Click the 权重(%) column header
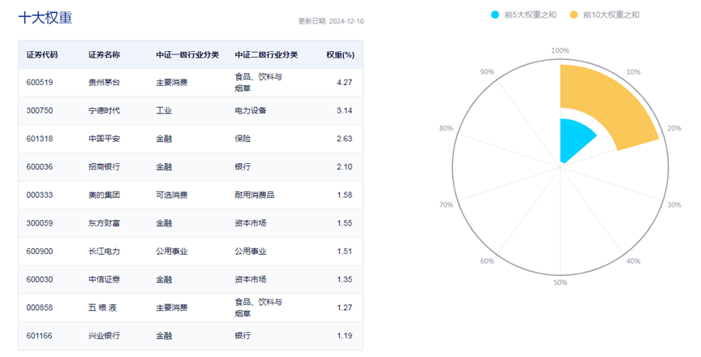Viewport: 701px width, 357px height. [x=340, y=55]
